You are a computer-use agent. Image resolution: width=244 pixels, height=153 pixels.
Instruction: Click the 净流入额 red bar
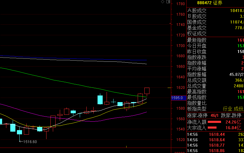click(214, 122)
